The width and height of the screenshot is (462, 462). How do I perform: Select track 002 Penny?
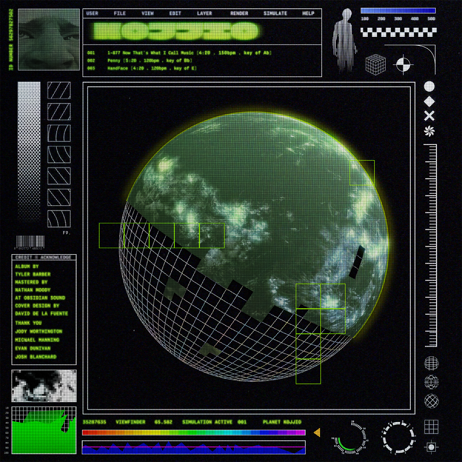click(150, 61)
